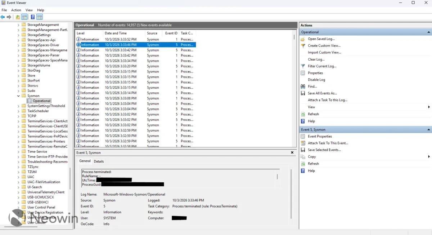Expand the UAC tree node
The width and height of the screenshot is (432, 235).
pos(19,177)
